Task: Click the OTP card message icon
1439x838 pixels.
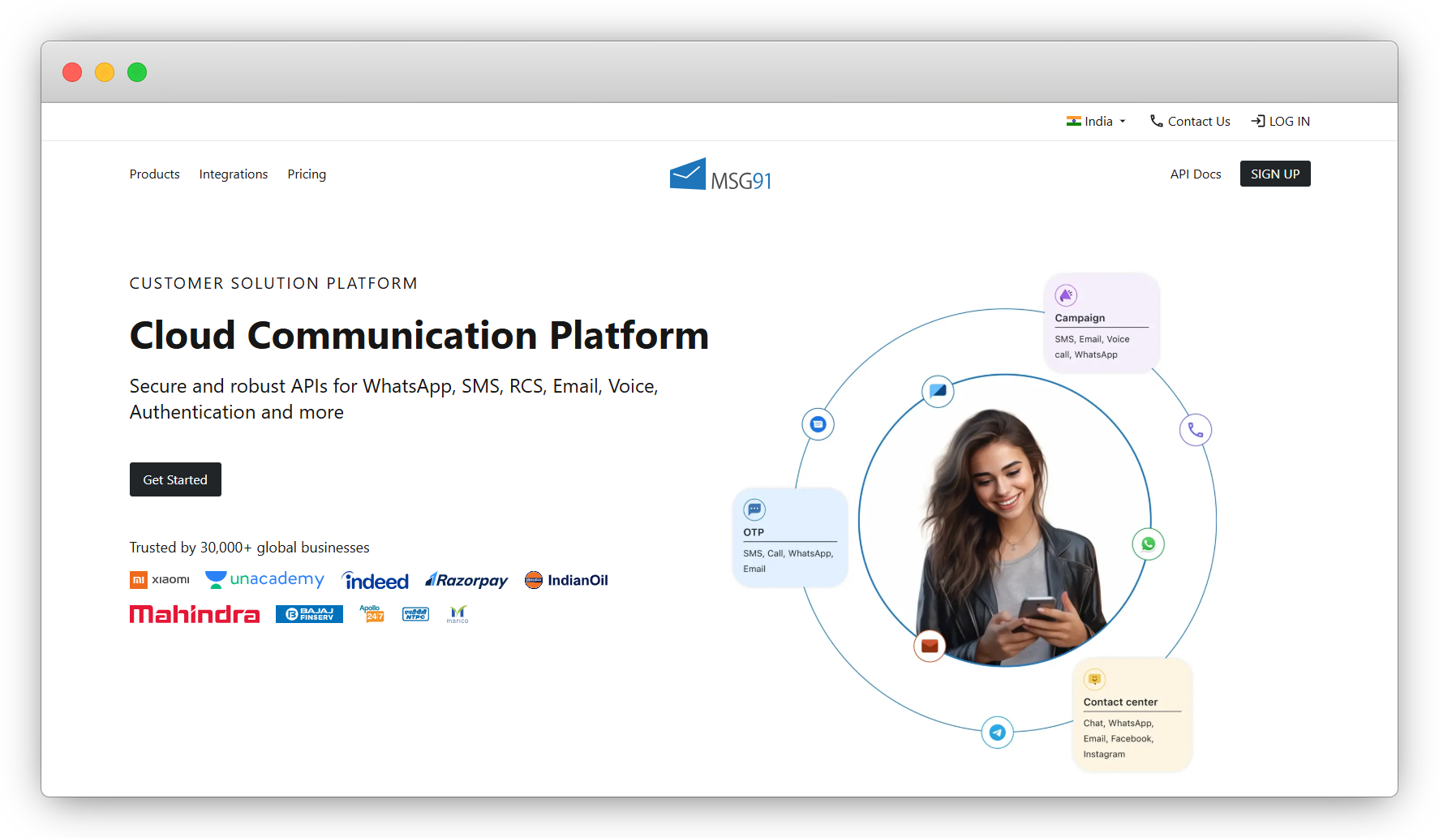Action: [x=754, y=509]
